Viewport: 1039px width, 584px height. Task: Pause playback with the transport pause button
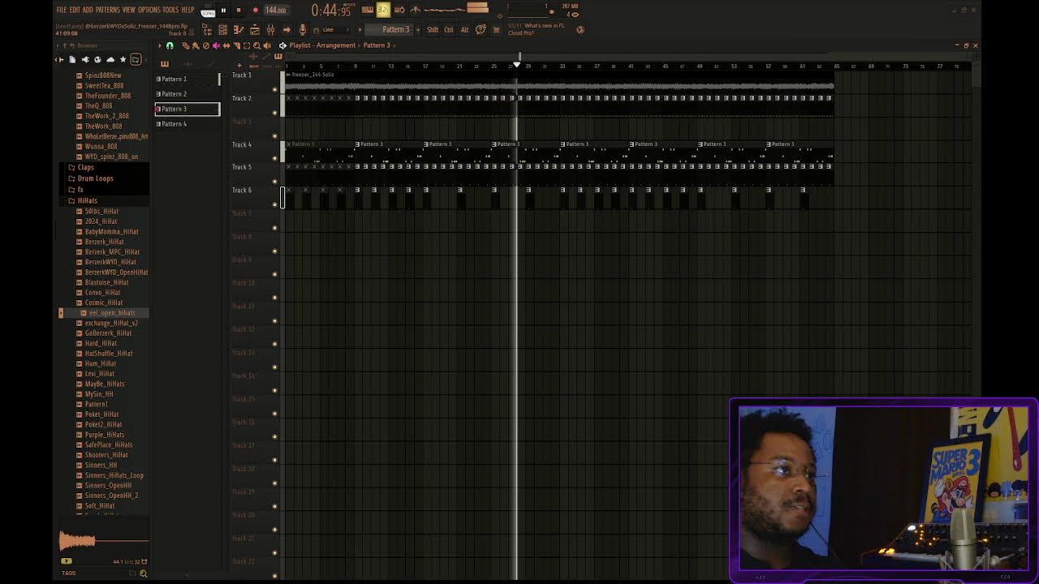click(223, 10)
